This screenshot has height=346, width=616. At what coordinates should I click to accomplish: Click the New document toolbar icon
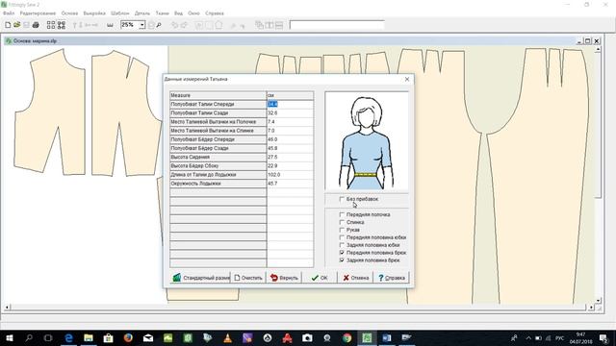(x=8, y=25)
